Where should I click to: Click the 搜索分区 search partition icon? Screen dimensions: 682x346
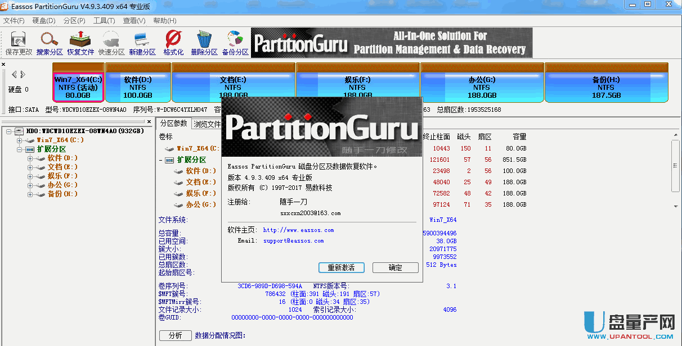pyautogui.click(x=50, y=42)
